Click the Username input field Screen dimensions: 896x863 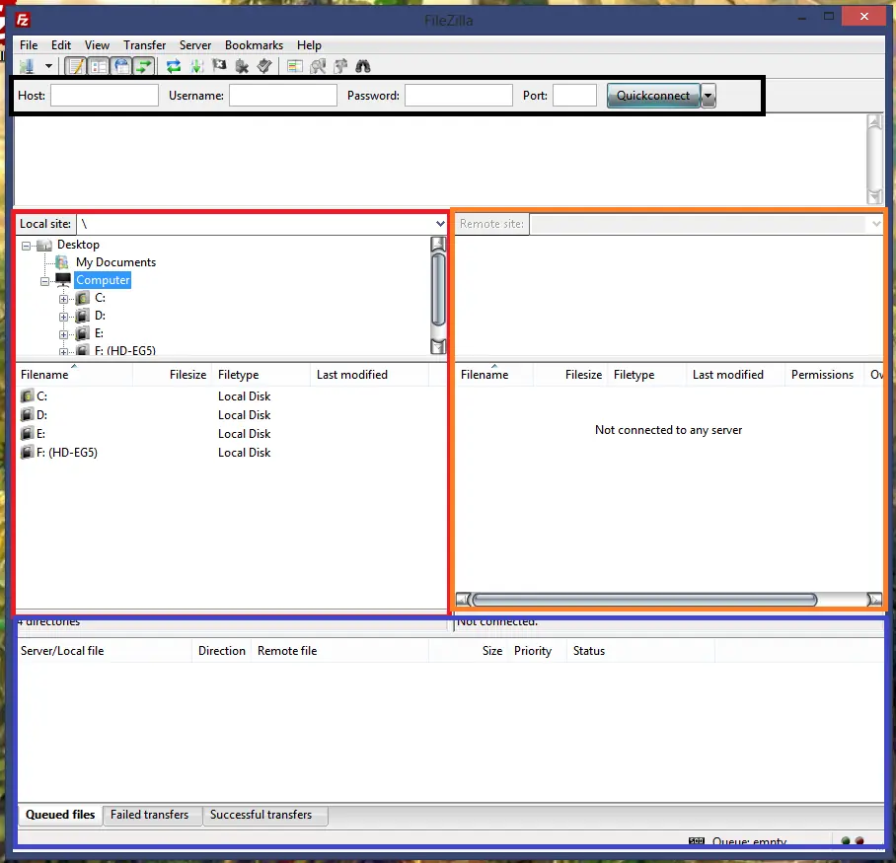click(x=283, y=96)
